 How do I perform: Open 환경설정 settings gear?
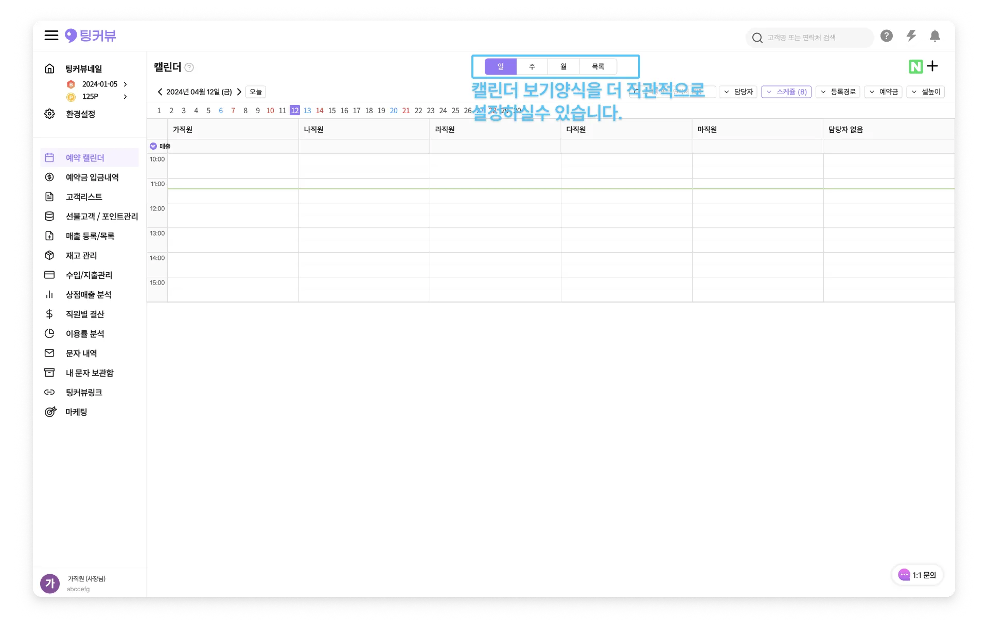tap(49, 114)
